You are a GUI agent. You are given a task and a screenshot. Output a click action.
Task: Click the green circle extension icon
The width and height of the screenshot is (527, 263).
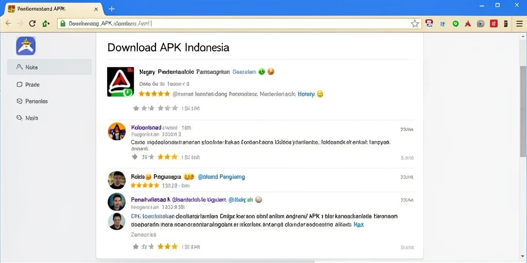(455, 24)
